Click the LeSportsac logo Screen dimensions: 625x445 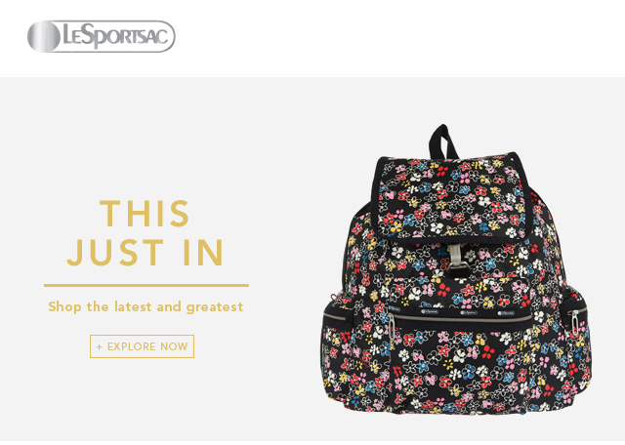[x=101, y=36]
